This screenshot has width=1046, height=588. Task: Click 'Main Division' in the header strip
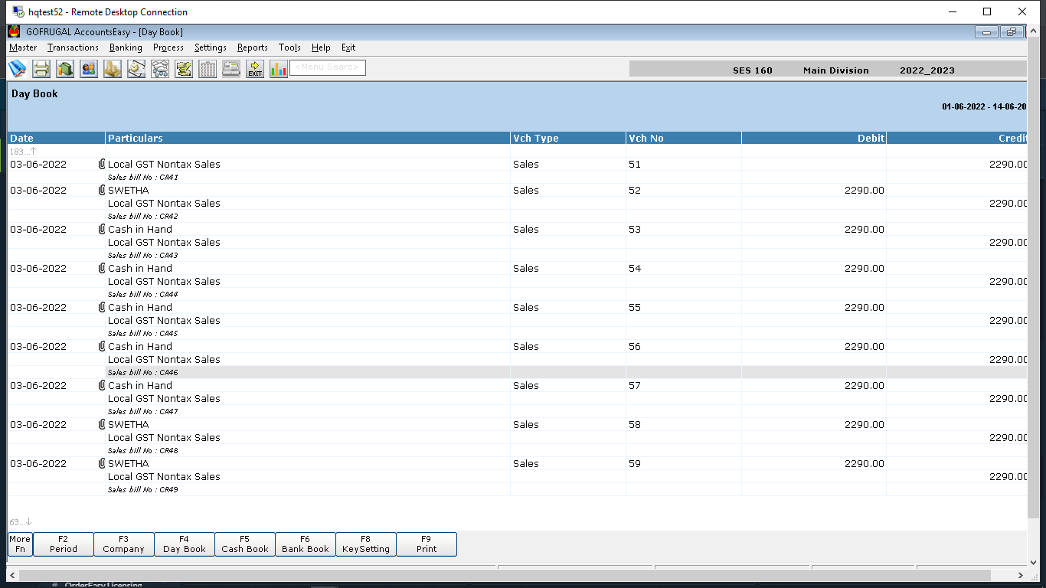[x=836, y=70]
